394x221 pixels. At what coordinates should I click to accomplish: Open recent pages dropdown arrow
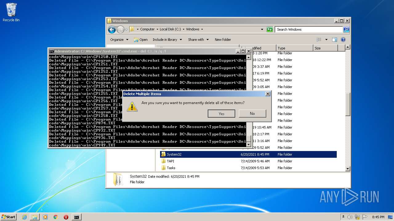[126, 30]
